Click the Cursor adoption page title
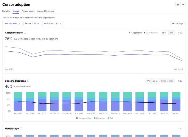The width and height of the screenshot is (188, 137). 16,5
